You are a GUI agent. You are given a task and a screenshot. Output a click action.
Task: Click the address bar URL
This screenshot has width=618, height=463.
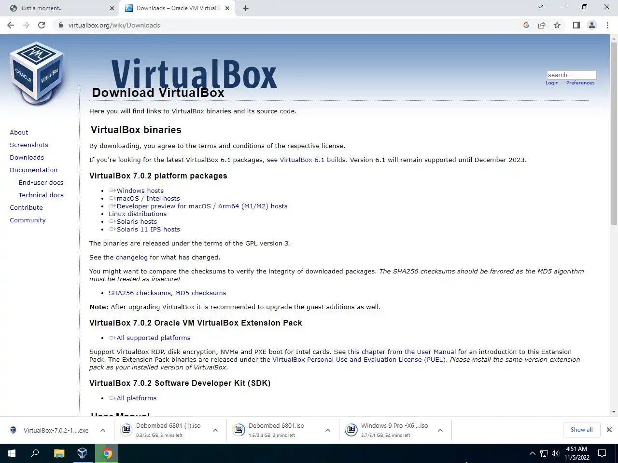(114, 25)
